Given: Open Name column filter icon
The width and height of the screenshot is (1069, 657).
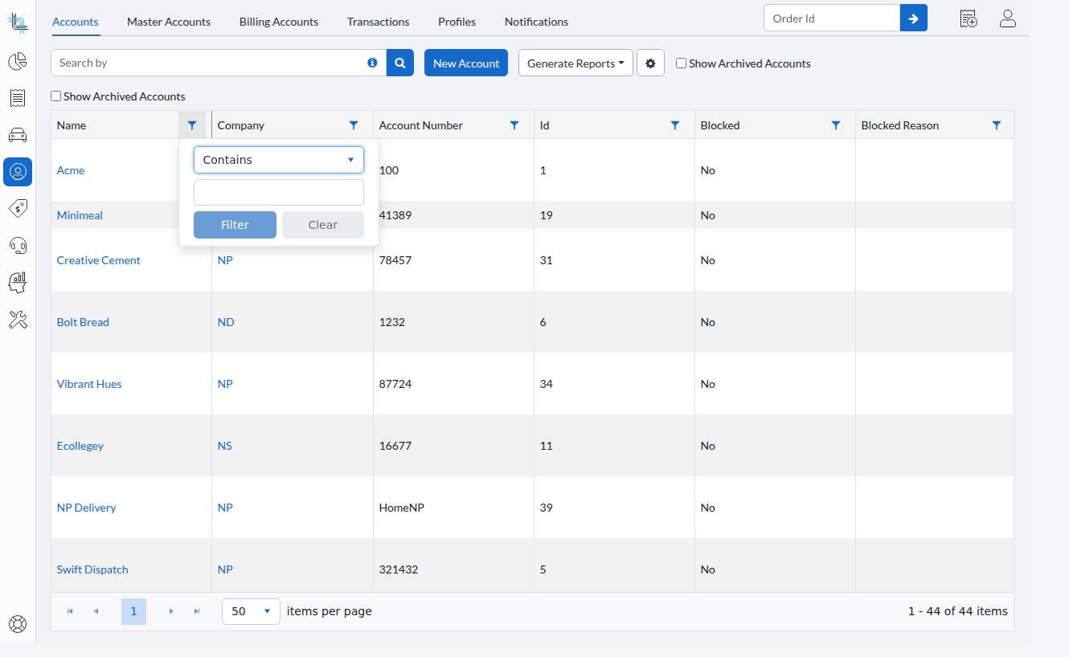Looking at the screenshot, I should click(192, 125).
